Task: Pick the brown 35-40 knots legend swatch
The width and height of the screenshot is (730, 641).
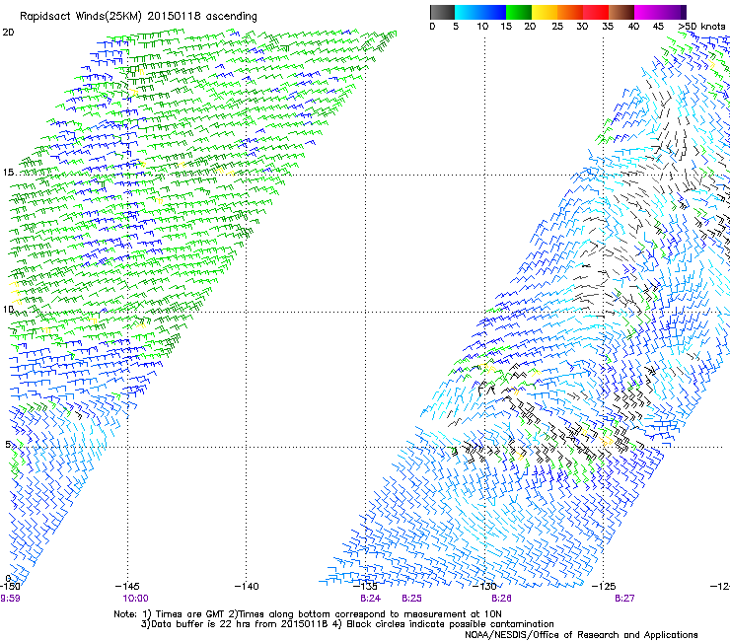Action: 621,12
